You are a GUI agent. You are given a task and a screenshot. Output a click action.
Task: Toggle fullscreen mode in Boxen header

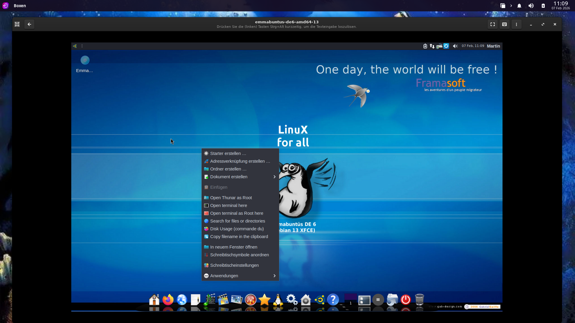(x=492, y=24)
